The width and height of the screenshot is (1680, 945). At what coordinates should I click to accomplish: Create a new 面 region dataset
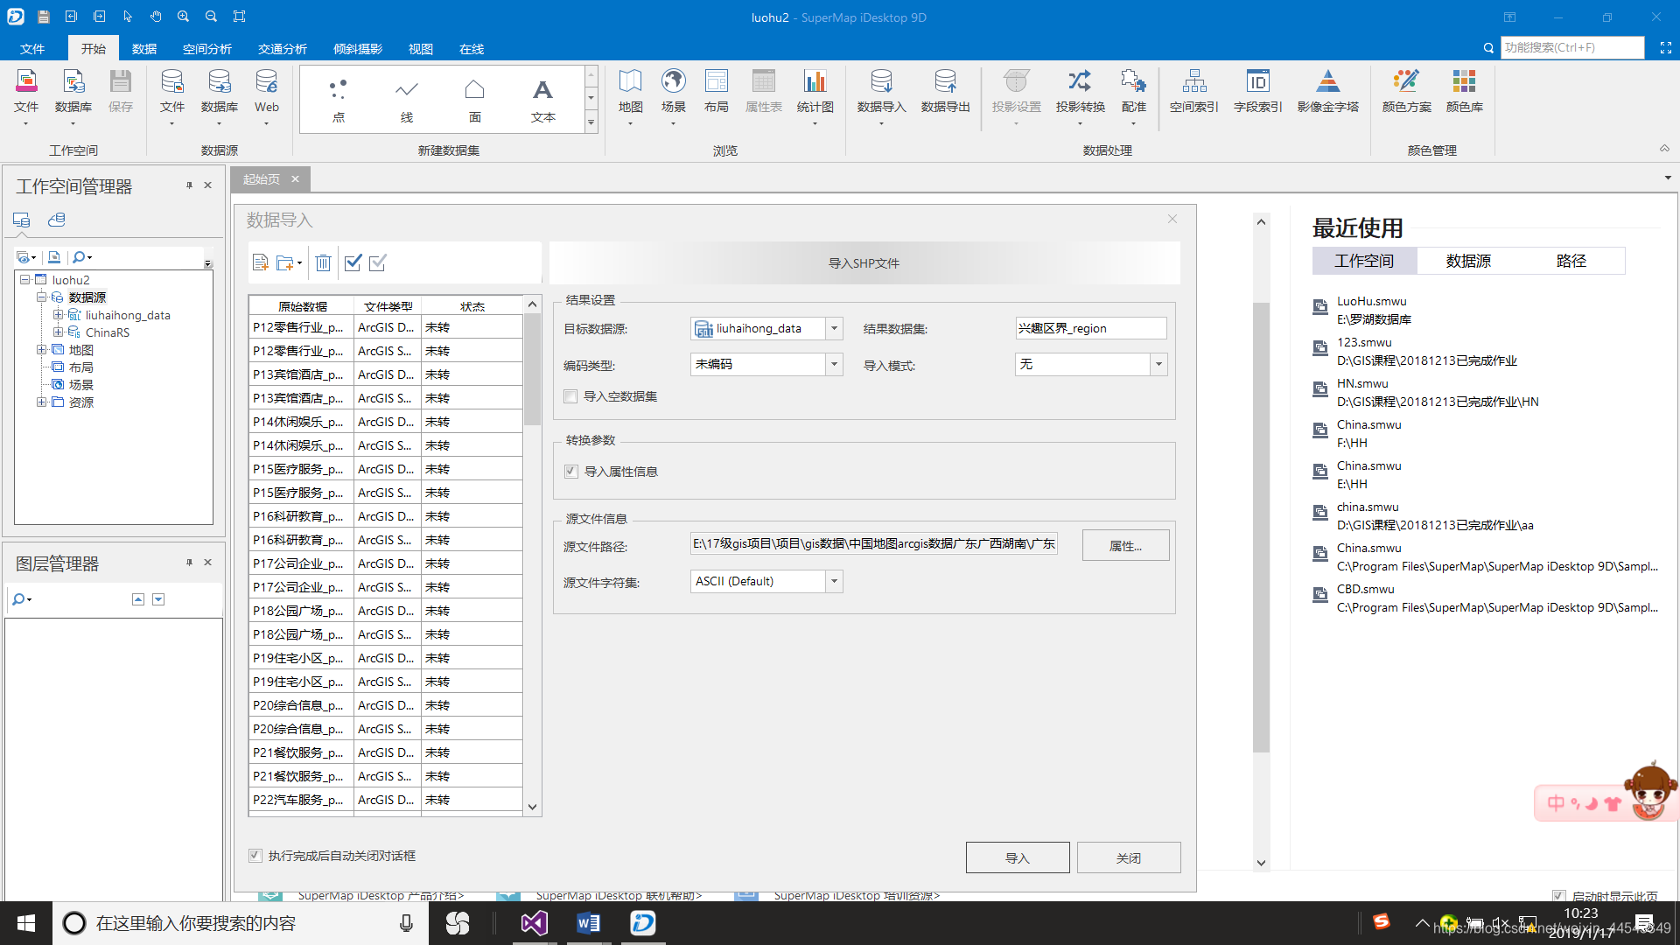[x=474, y=100]
